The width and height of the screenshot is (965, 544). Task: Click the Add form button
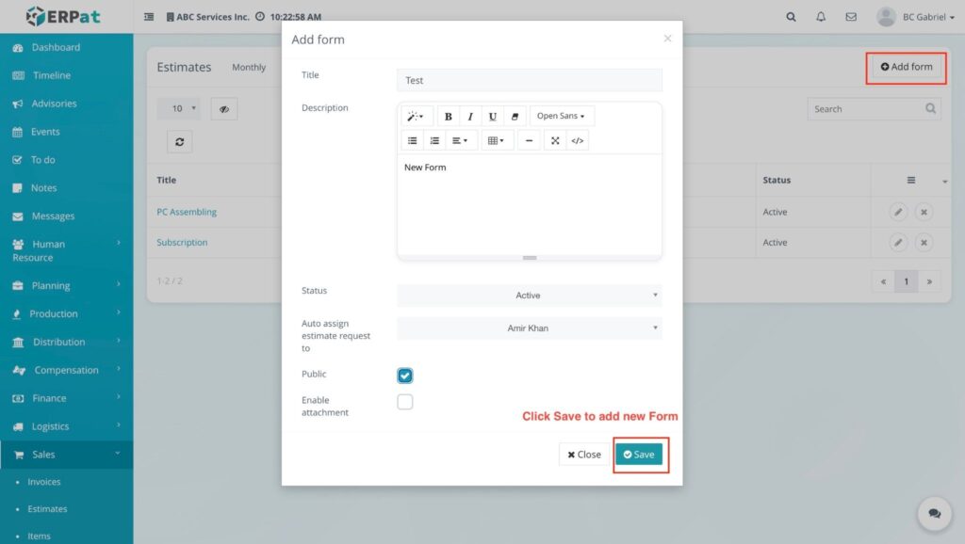click(x=906, y=67)
